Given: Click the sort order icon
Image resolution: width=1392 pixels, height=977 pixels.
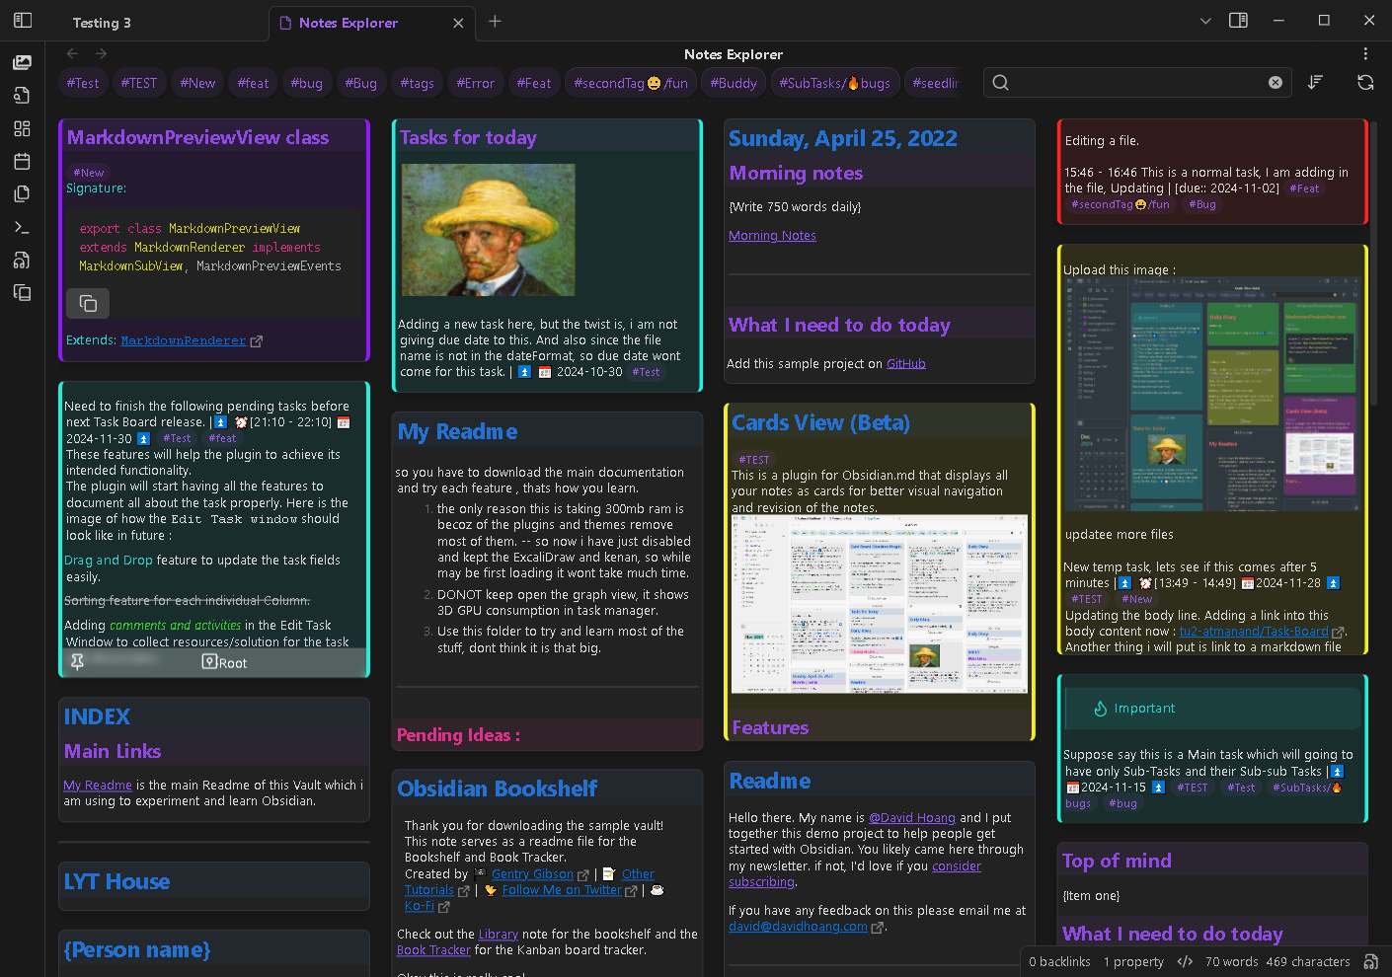Looking at the screenshot, I should (1315, 82).
